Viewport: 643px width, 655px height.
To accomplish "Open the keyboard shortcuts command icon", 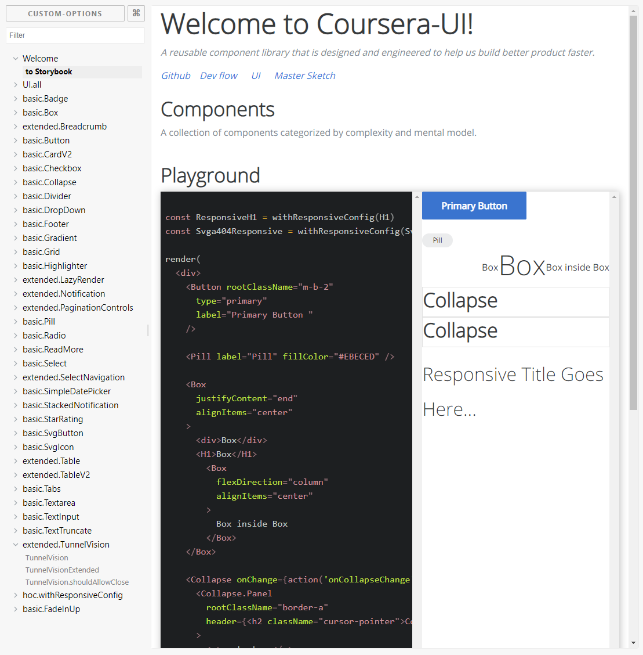I will click(136, 13).
